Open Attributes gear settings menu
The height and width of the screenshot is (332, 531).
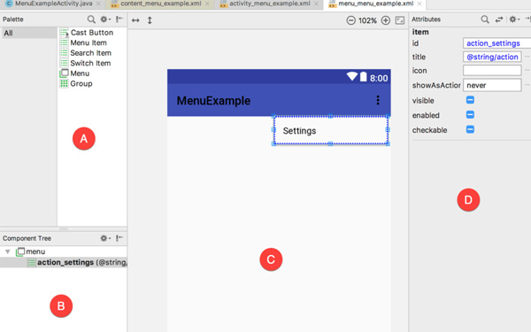[x=514, y=19]
